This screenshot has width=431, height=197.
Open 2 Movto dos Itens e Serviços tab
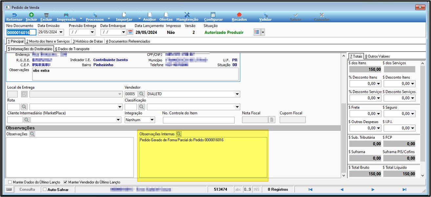48,41
